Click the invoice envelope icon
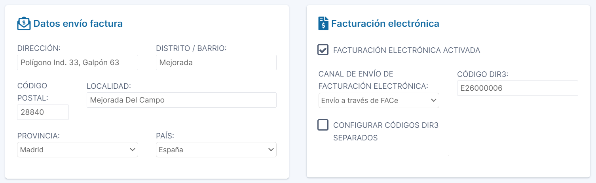 pyautogui.click(x=24, y=24)
